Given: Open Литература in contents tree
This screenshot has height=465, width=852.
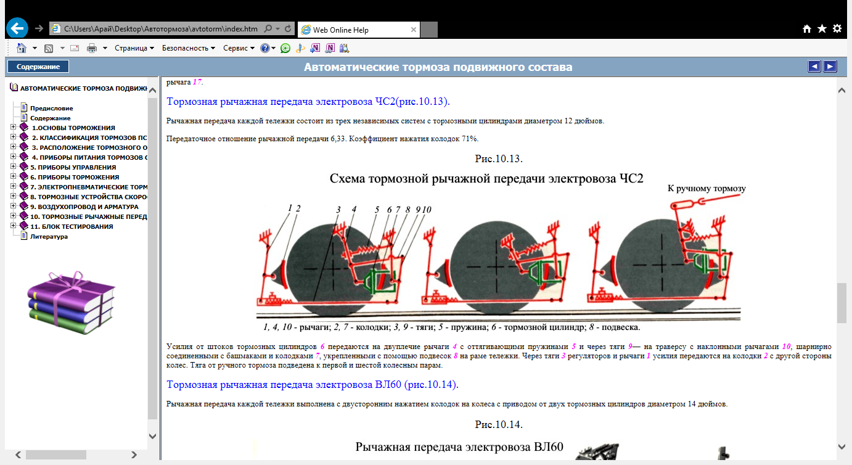Looking at the screenshot, I should point(49,236).
